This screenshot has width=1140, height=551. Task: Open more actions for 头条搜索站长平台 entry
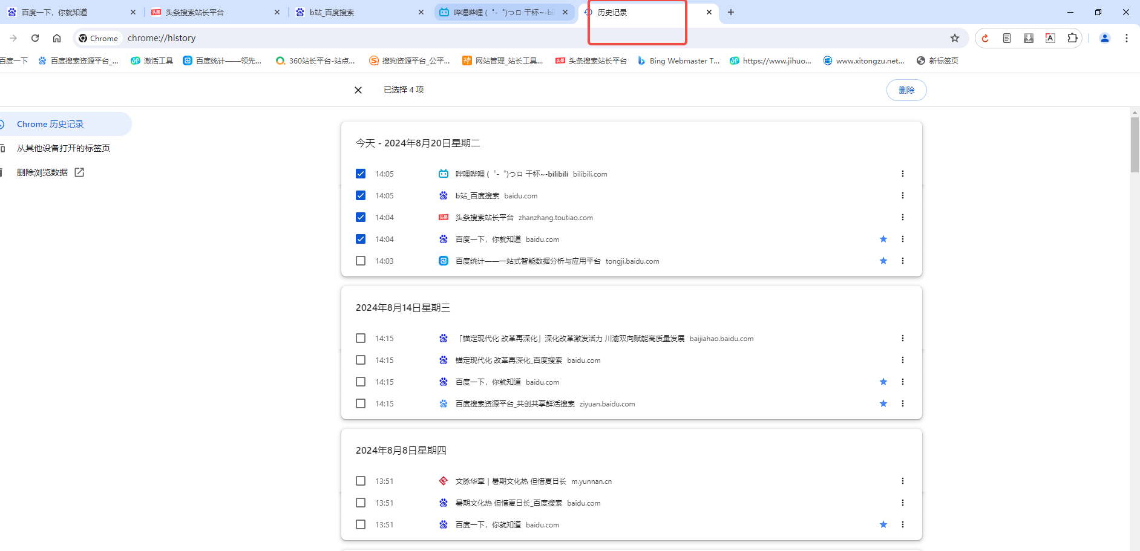coord(903,217)
